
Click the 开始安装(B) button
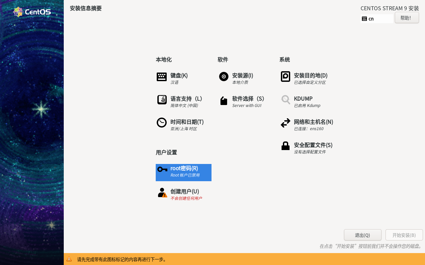point(404,235)
